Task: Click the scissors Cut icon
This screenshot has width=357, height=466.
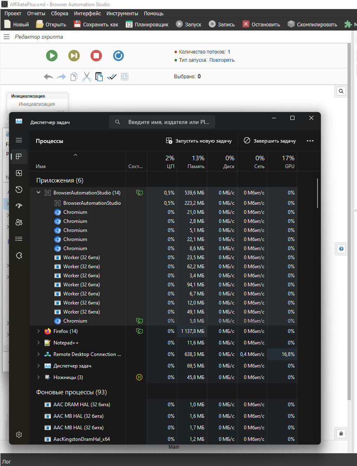Action: (x=86, y=77)
